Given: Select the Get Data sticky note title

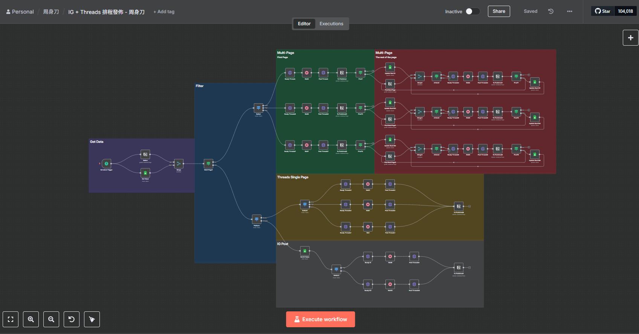Looking at the screenshot, I should [x=96, y=142].
